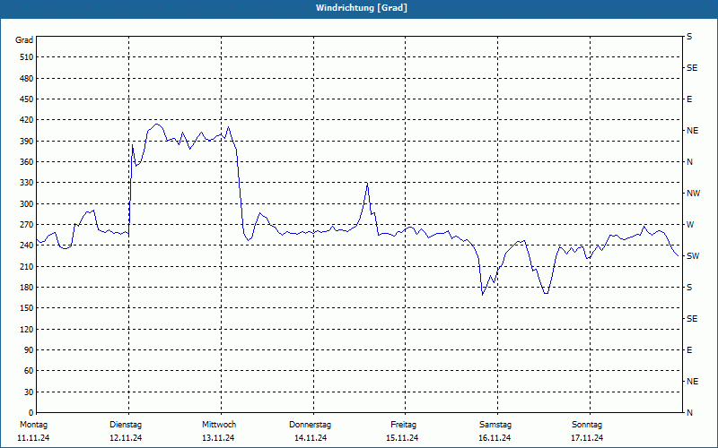
Task: Click the date 16.11.24
Action: (x=495, y=438)
